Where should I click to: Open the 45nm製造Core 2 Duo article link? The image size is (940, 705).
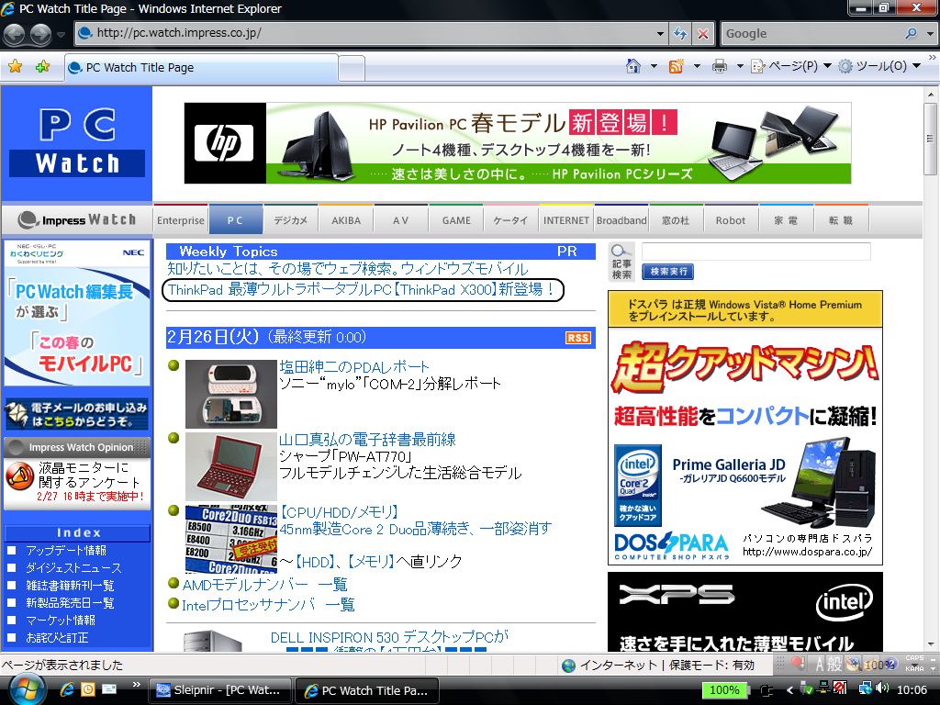pos(416,529)
